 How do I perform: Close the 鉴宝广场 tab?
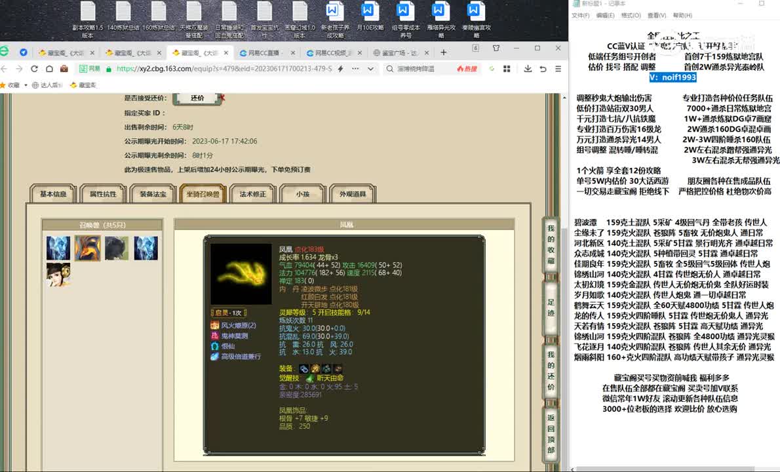coord(426,52)
